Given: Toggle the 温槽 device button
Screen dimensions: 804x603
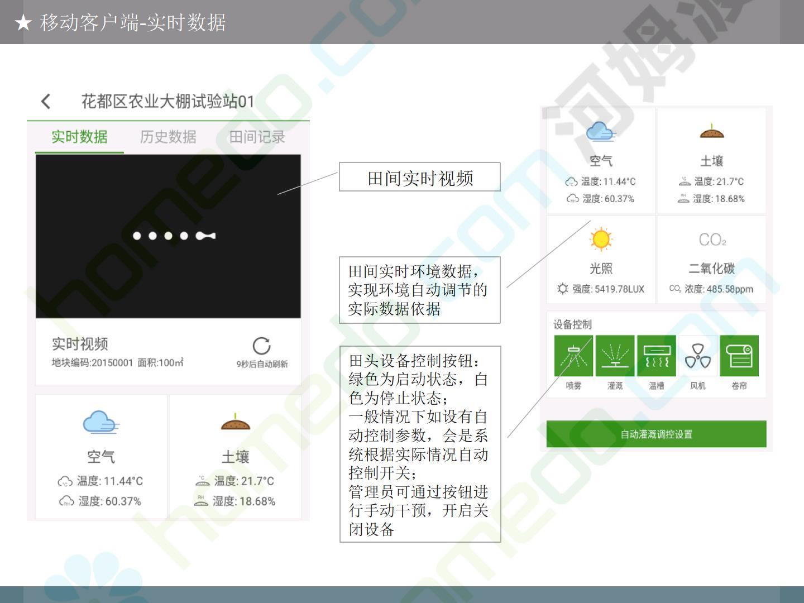Looking at the screenshot, I should click(656, 356).
